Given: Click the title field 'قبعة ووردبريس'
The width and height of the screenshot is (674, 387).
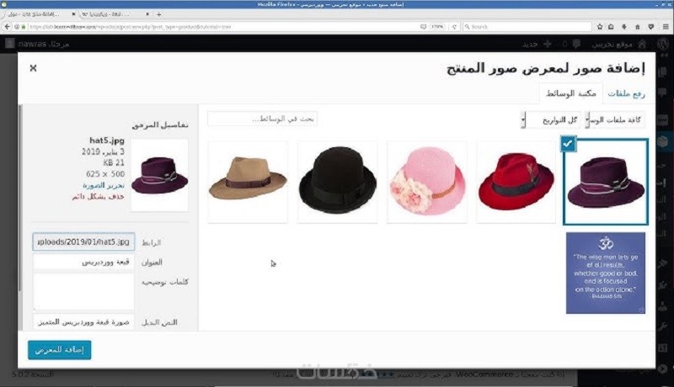Looking at the screenshot, I should (x=83, y=262).
